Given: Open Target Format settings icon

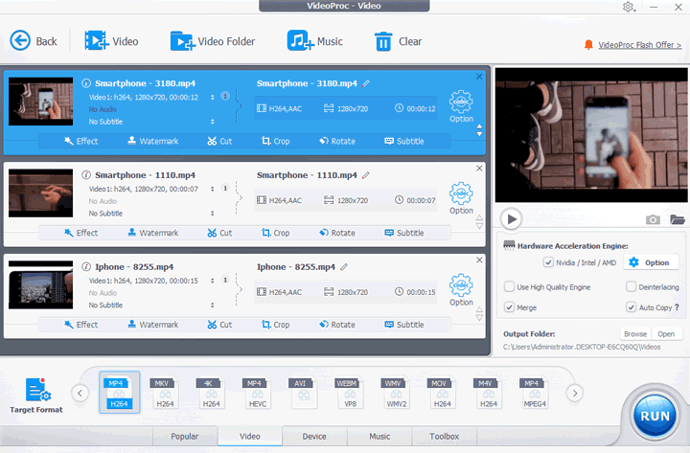Looking at the screenshot, I should pos(37,390).
